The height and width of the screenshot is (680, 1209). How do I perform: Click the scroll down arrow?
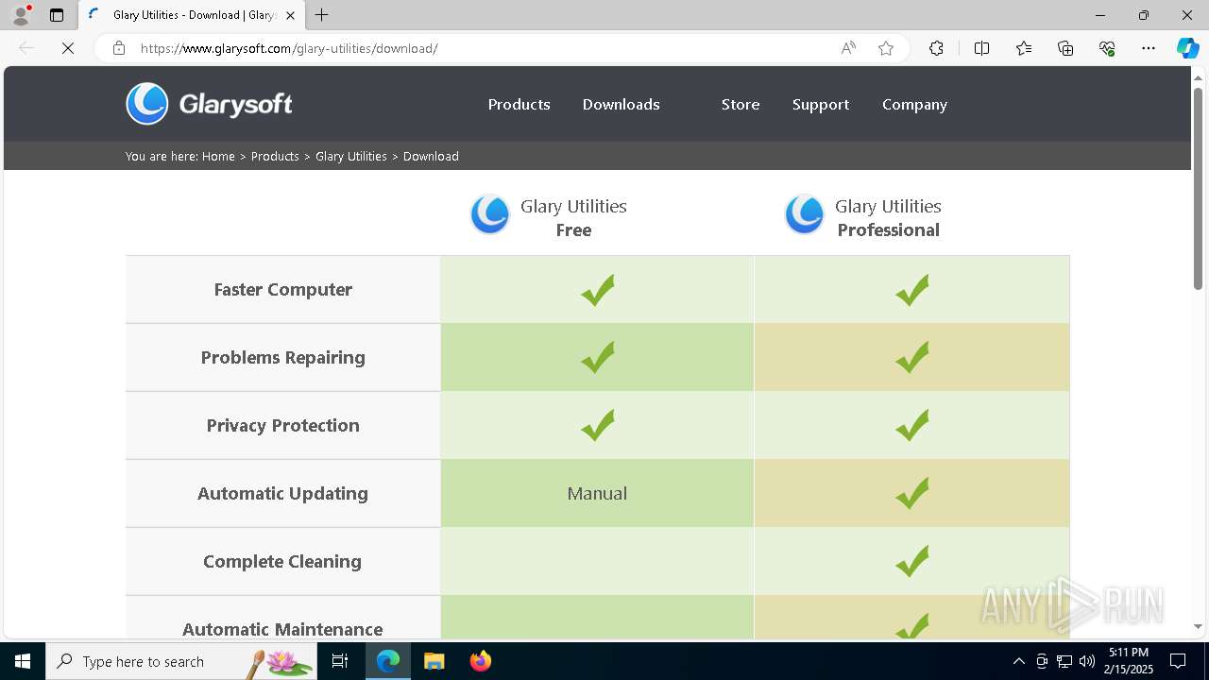(x=1198, y=626)
